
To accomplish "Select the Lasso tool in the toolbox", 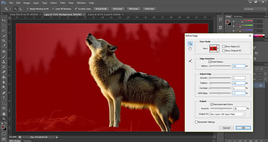I will pyautogui.click(x=4, y=31).
